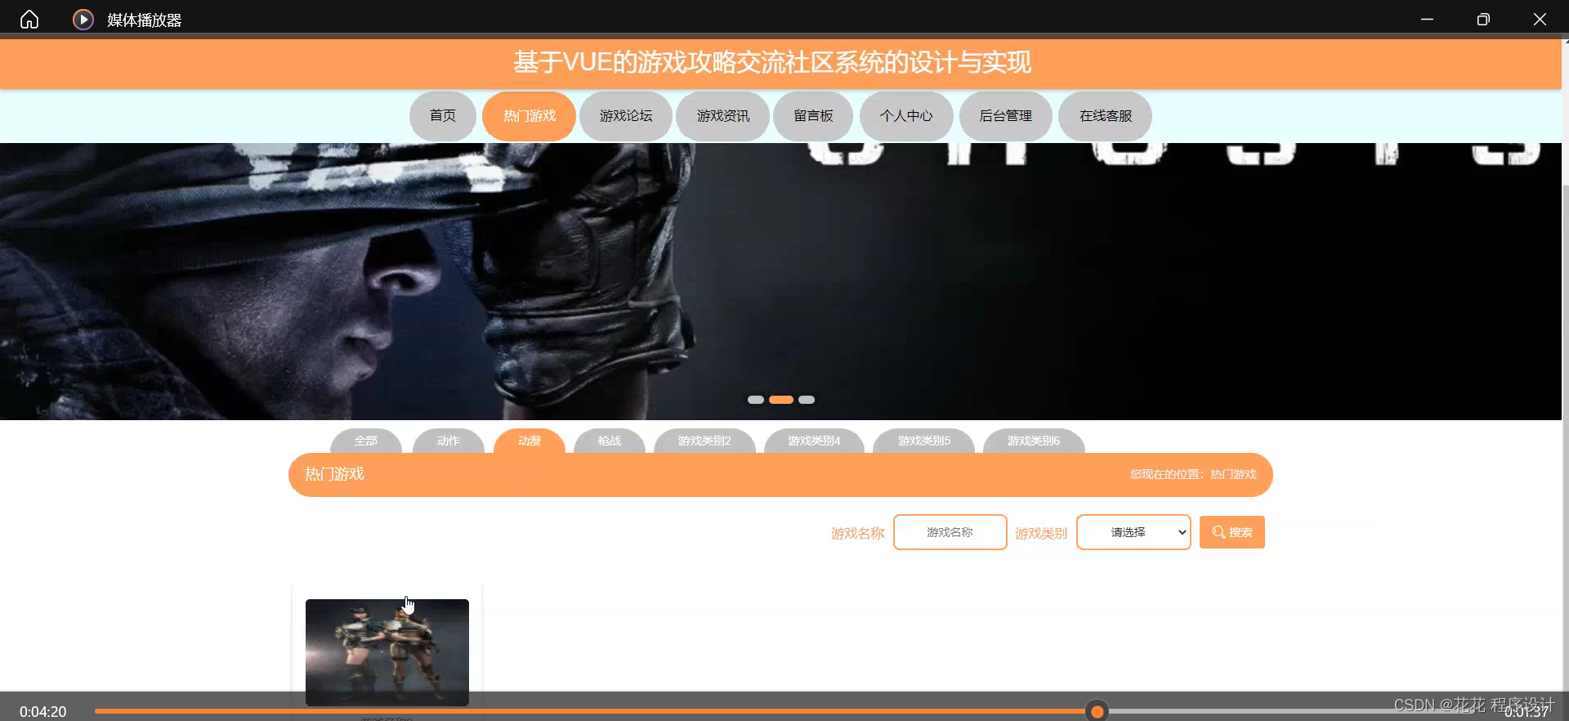Click elapsed time 0:04:20 label
Screen dimensions: 1569x721
[42, 712]
